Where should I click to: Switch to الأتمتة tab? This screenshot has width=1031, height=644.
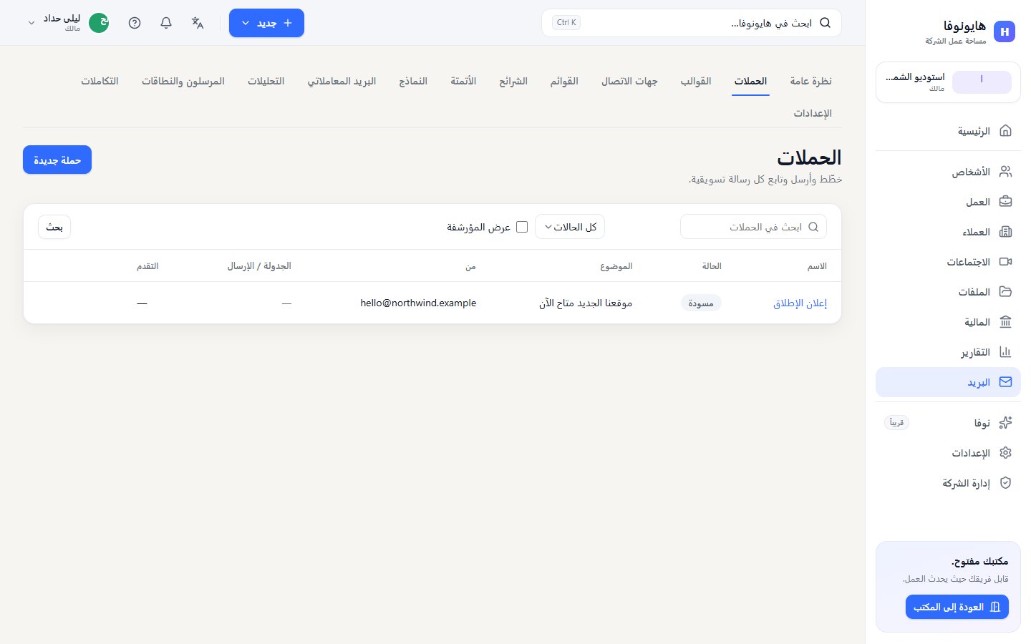point(463,81)
